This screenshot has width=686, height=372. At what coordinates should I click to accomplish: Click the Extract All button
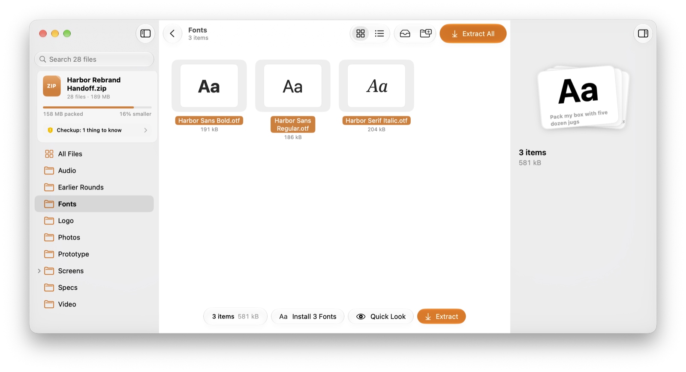point(473,33)
